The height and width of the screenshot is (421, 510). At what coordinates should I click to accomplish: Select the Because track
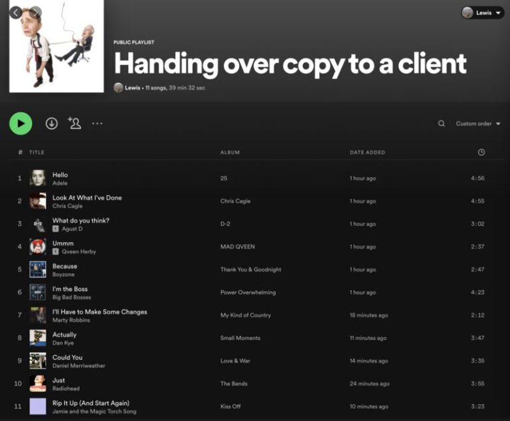pos(64,266)
